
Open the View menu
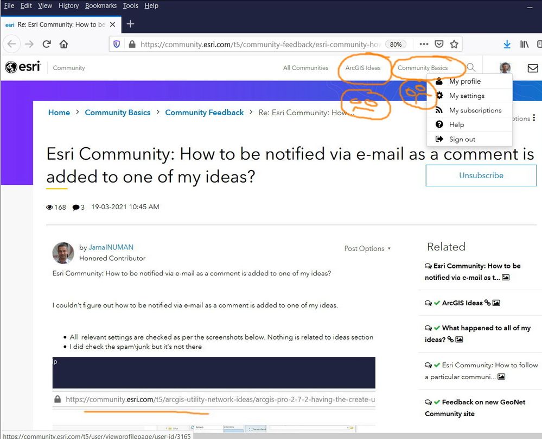pos(45,5)
